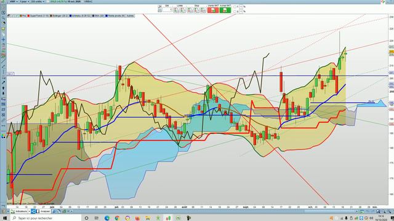Open the arrow dropdown next to Indicateurs
Image resolution: width=394 pixels, height=221 pixels.
point(29,211)
